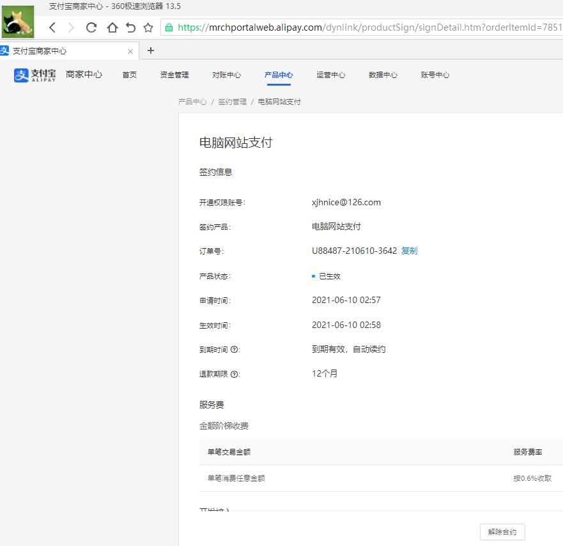
Task: Open the 首页 menu
Action: point(129,75)
